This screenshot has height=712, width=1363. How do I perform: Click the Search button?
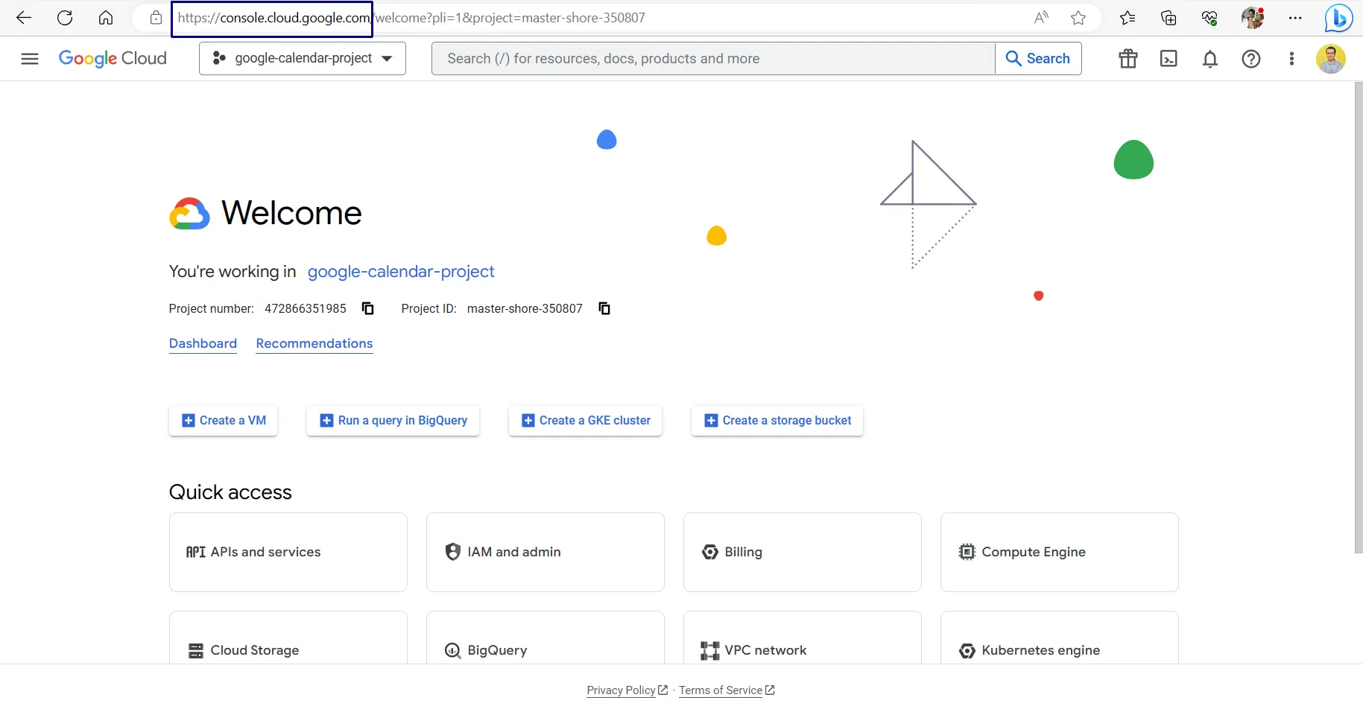point(1038,58)
